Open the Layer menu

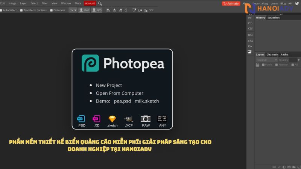23,3
